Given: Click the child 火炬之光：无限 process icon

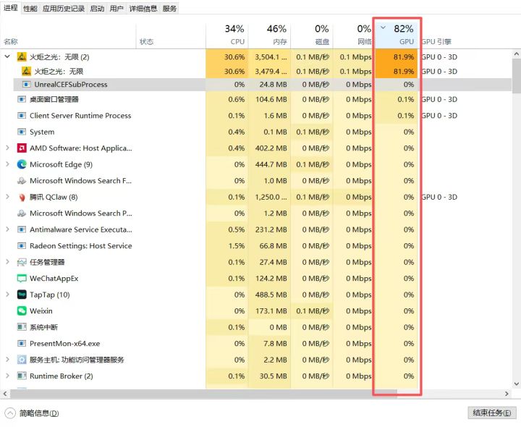Looking at the screenshot, I should point(26,71).
